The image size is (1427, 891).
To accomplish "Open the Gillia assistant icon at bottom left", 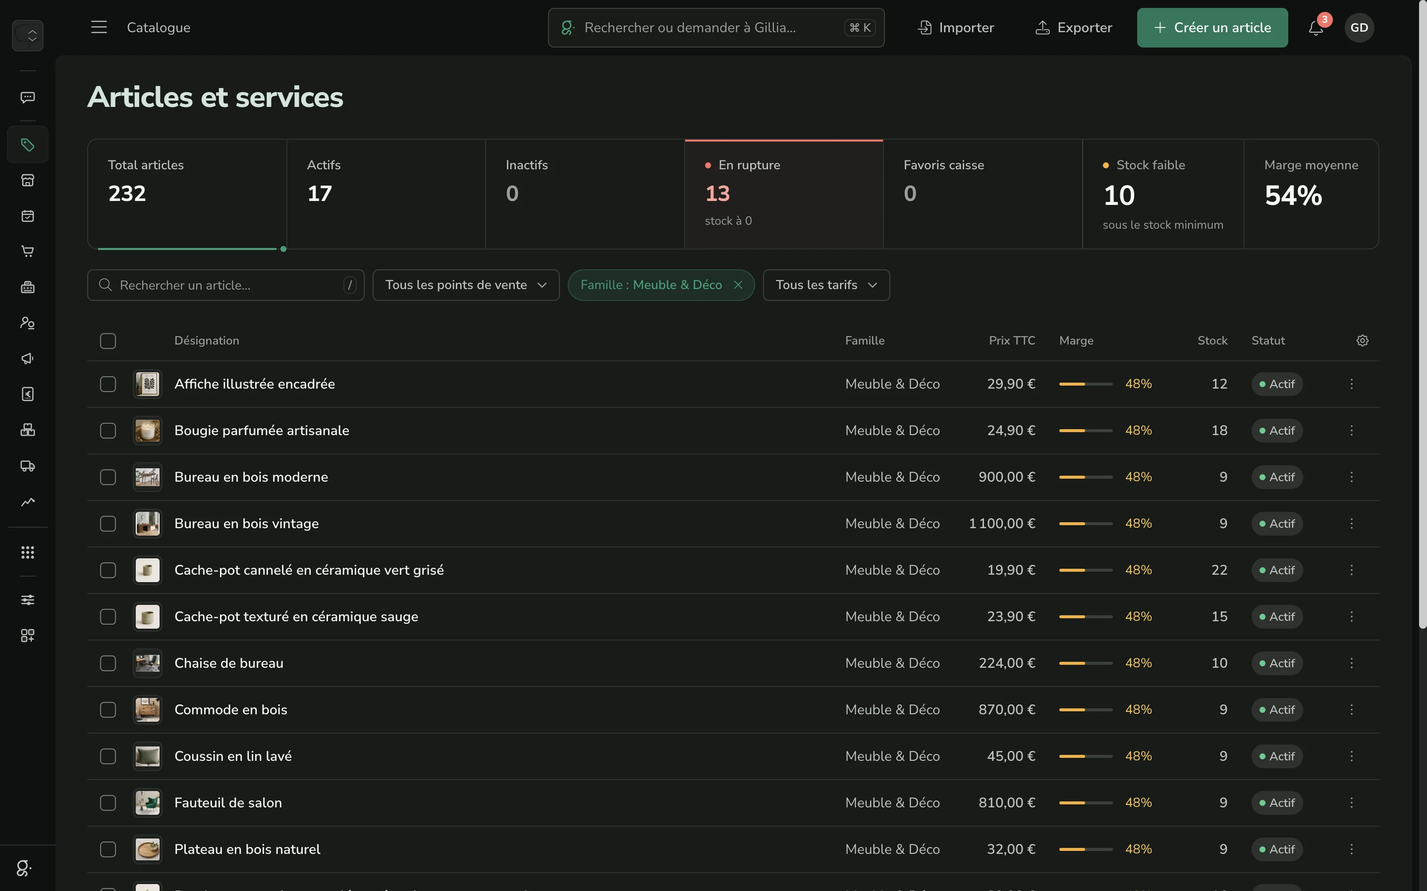I will [24, 868].
